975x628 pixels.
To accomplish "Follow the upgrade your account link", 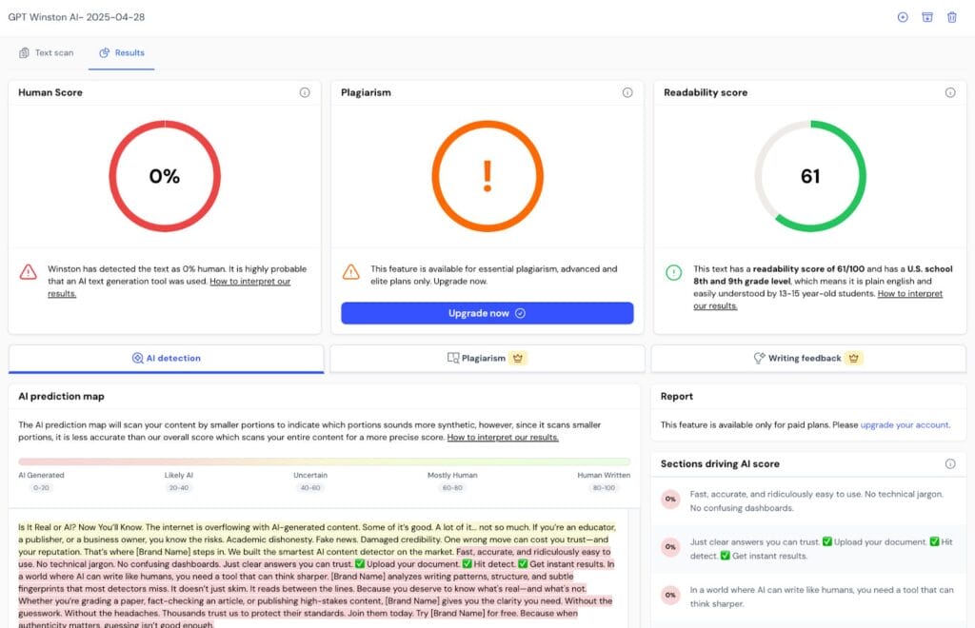I will [x=905, y=425].
